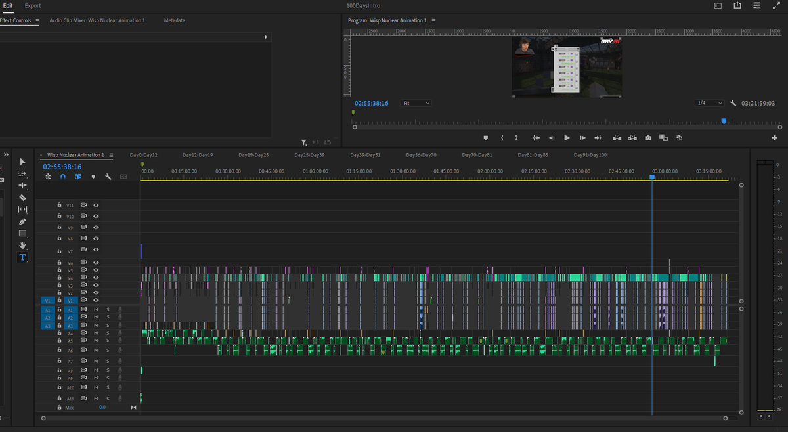Image resolution: width=788 pixels, height=432 pixels.
Task: Click the Extract icon
Action: pos(632,138)
